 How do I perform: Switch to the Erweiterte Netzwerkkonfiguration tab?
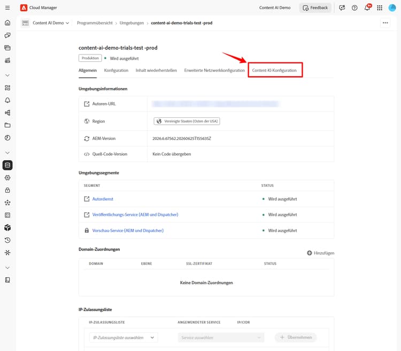[x=214, y=70]
